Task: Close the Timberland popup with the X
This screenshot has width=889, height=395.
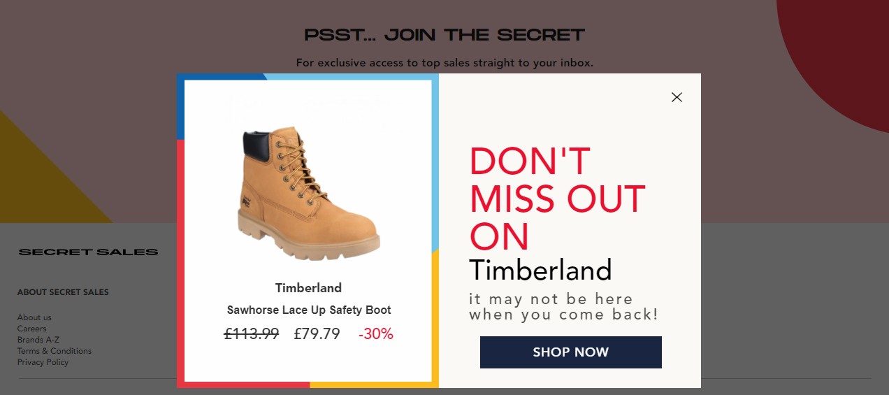Action: (677, 97)
